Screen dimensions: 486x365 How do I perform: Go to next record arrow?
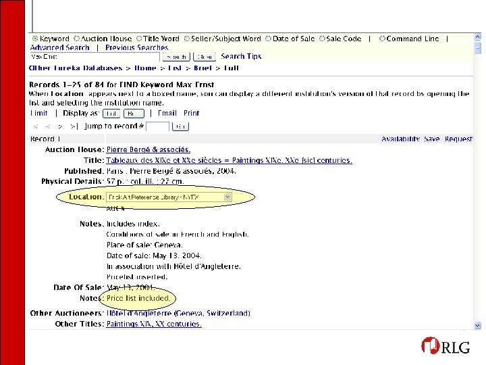(61, 126)
